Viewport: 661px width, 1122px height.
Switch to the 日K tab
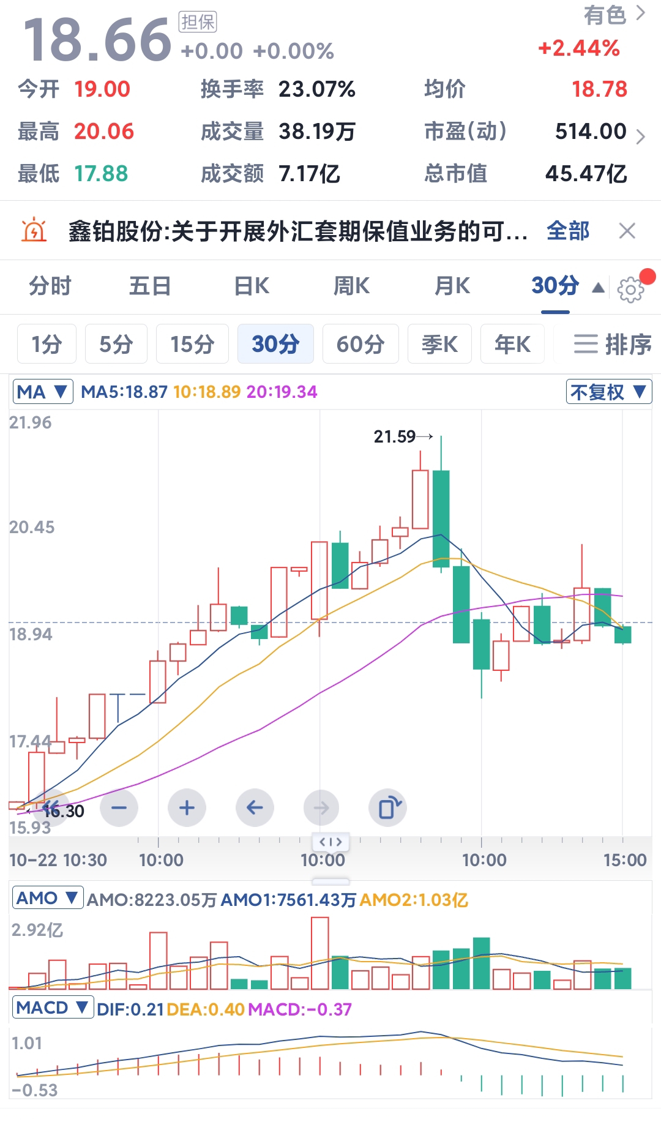(x=252, y=286)
